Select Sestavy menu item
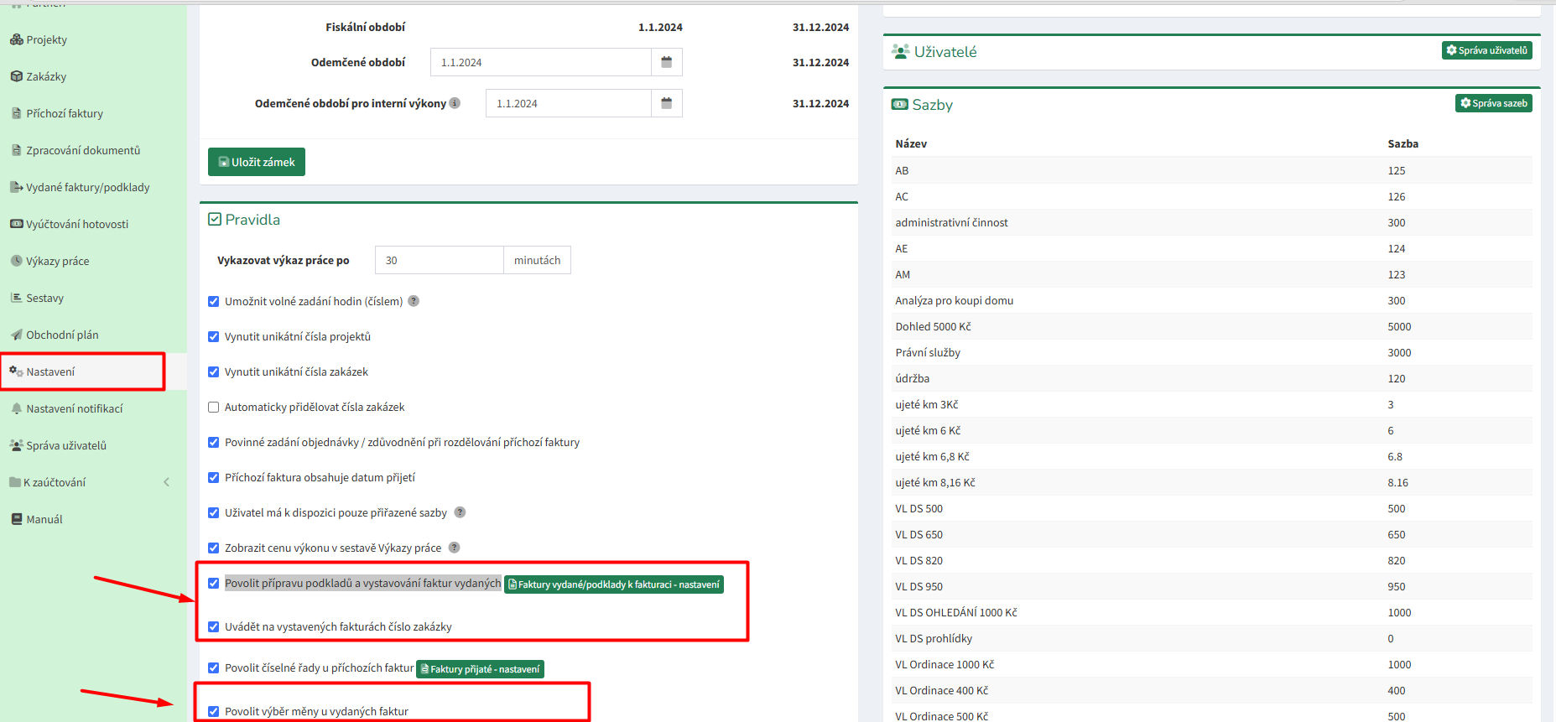The height and width of the screenshot is (722, 1556). pos(45,298)
